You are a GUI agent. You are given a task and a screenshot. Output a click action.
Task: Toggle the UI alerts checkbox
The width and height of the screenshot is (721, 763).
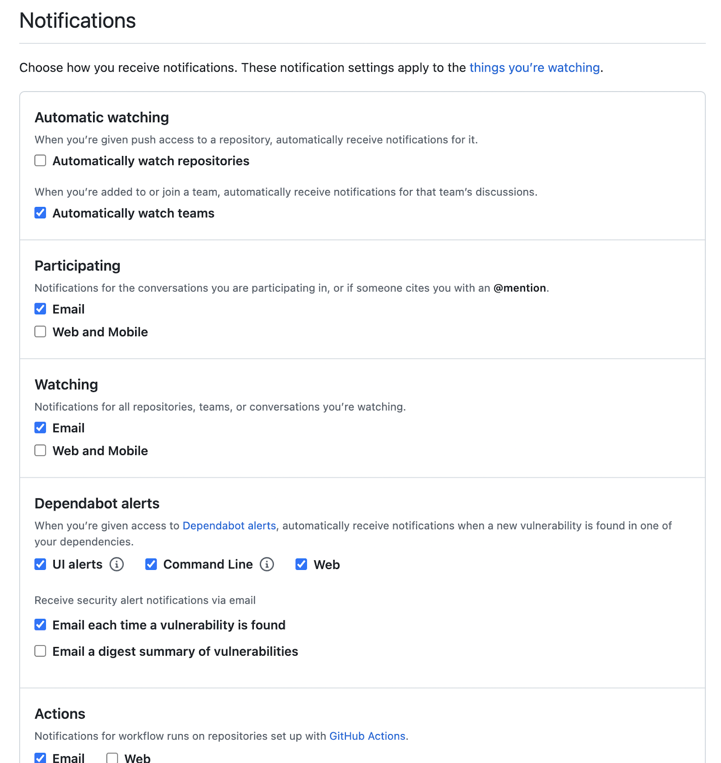coord(41,565)
